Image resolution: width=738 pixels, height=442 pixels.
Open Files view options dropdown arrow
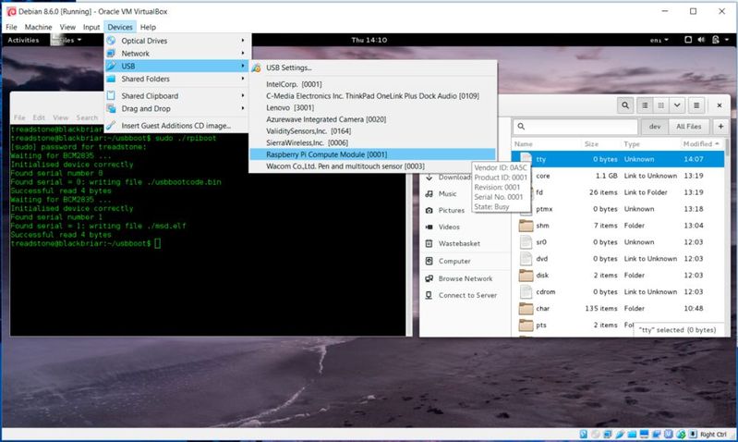(677, 105)
